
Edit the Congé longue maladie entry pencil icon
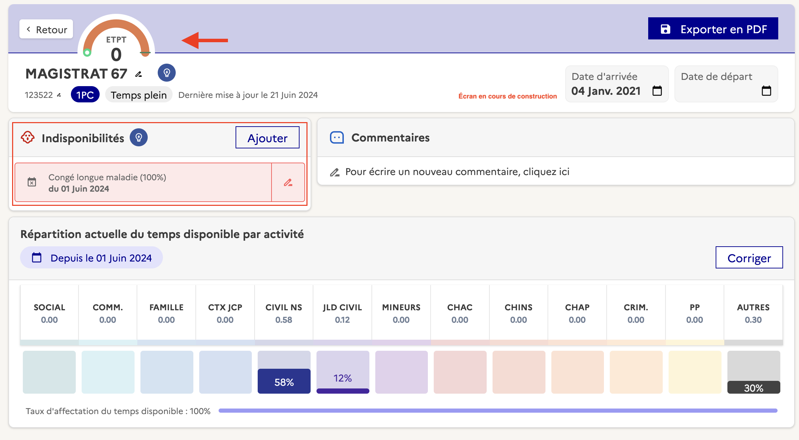click(288, 182)
